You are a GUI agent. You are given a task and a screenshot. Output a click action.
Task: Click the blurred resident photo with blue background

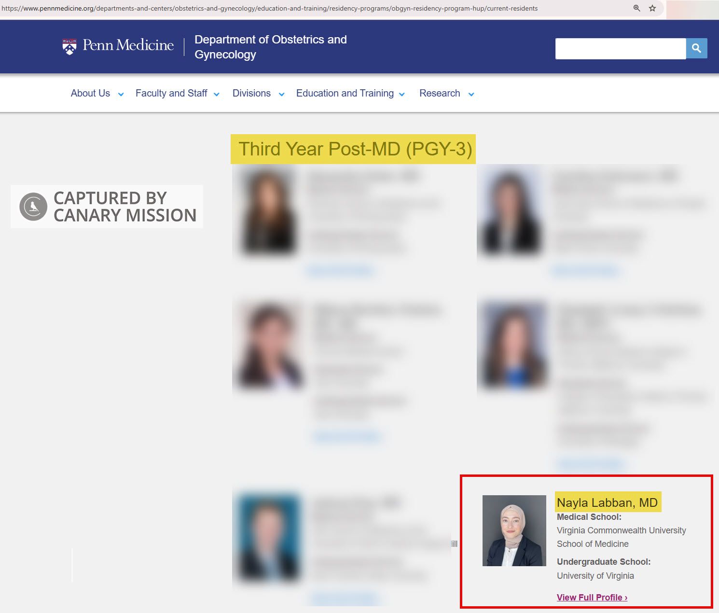point(267,536)
